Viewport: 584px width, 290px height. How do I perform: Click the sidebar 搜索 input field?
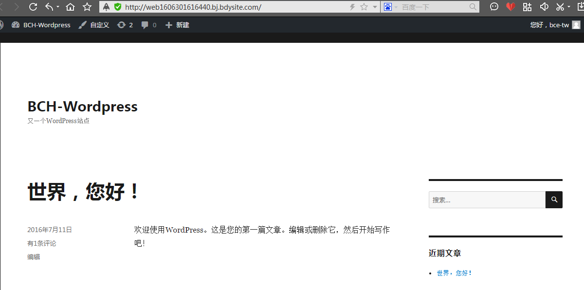487,200
